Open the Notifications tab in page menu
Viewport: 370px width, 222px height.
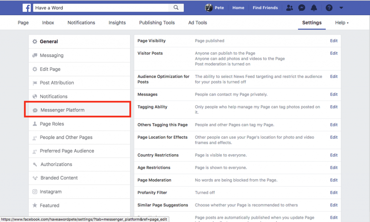click(x=81, y=23)
